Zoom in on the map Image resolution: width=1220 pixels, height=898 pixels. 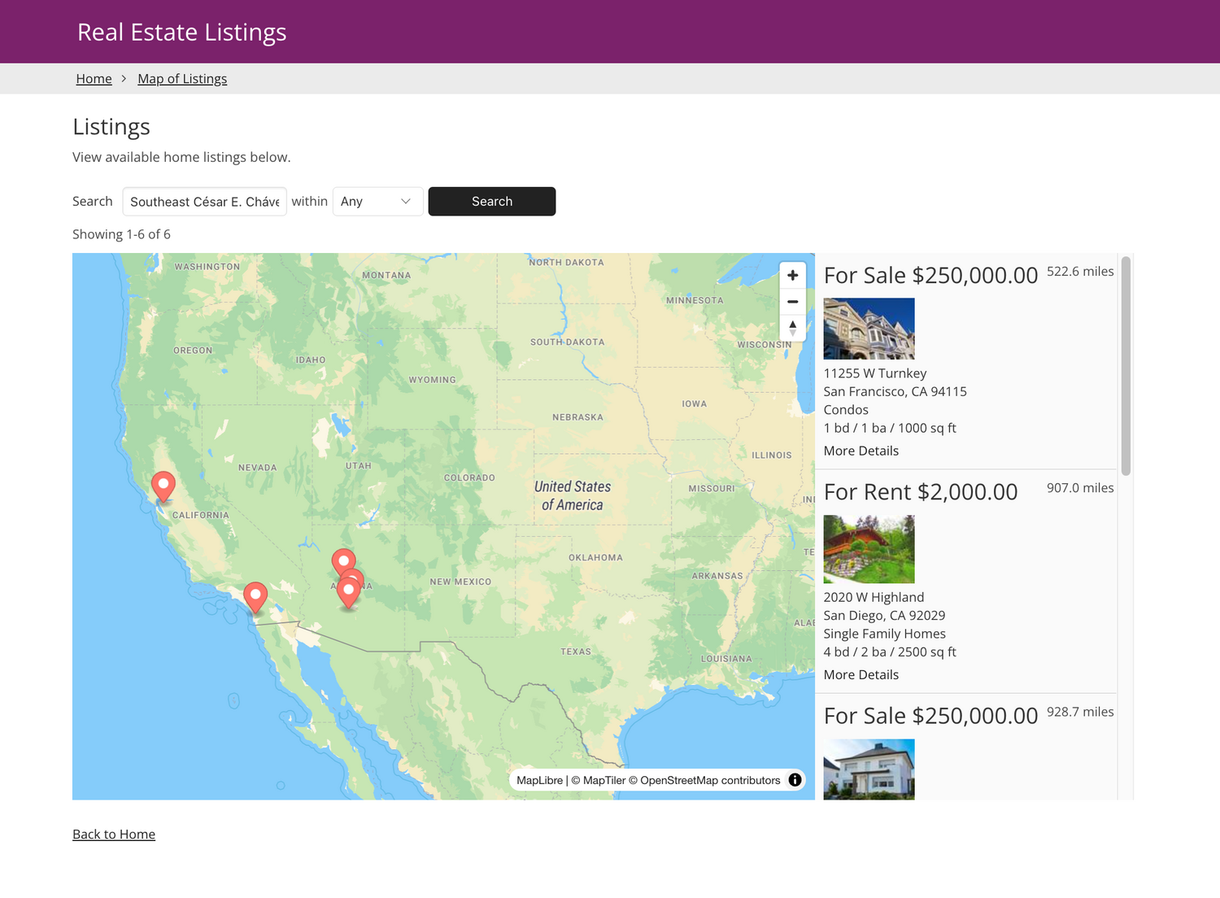pyautogui.click(x=792, y=275)
